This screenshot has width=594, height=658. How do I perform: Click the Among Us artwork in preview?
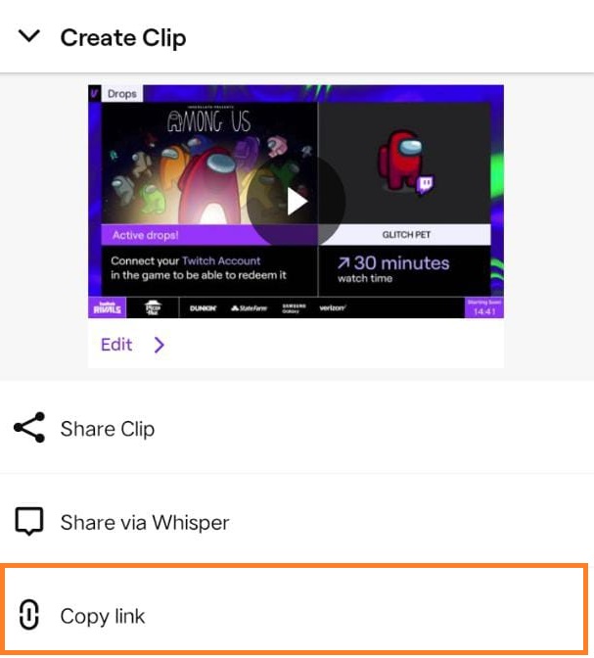[209, 164]
